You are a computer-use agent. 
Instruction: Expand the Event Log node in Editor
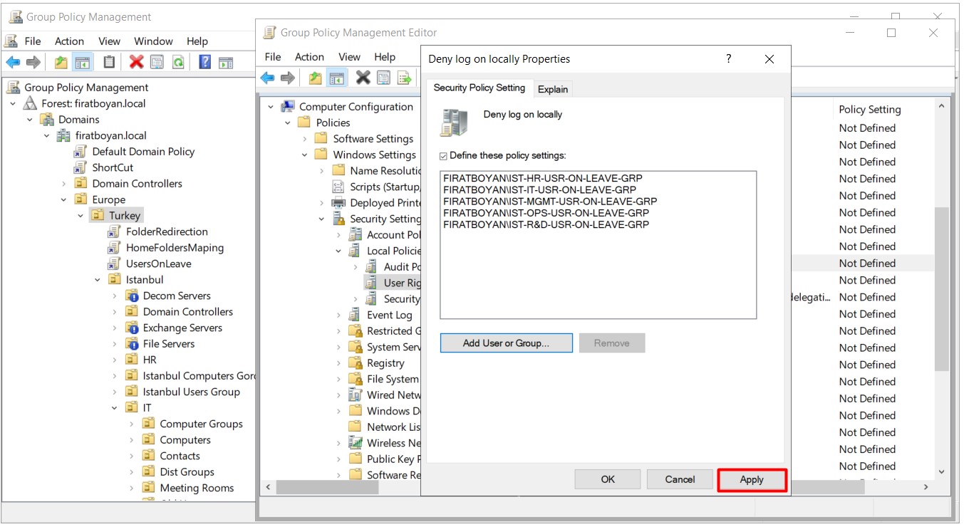point(339,315)
